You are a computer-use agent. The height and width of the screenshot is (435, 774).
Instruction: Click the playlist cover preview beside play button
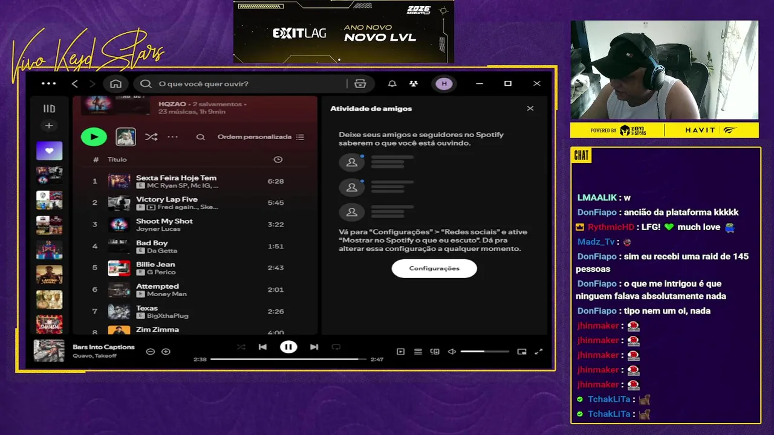[x=126, y=137]
